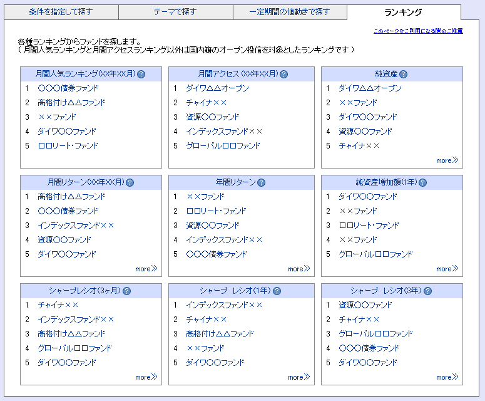Open help icon for 月間人気ランキング

(141, 75)
